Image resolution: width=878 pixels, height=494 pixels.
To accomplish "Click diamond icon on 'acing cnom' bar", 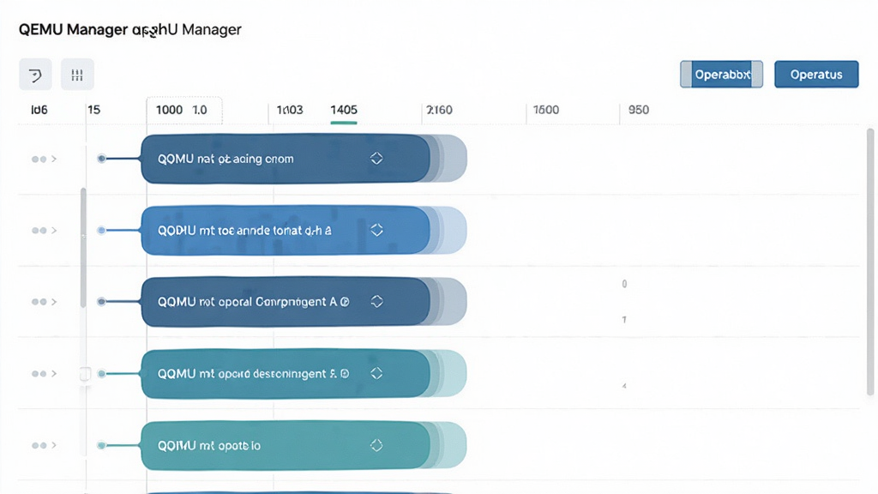I will tap(376, 159).
